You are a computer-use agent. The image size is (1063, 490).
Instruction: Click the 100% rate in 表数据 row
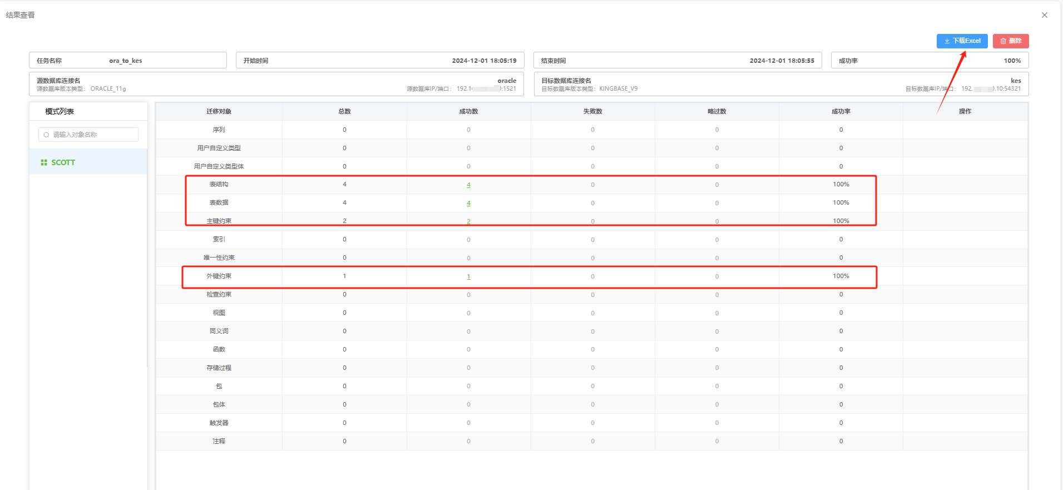click(841, 202)
